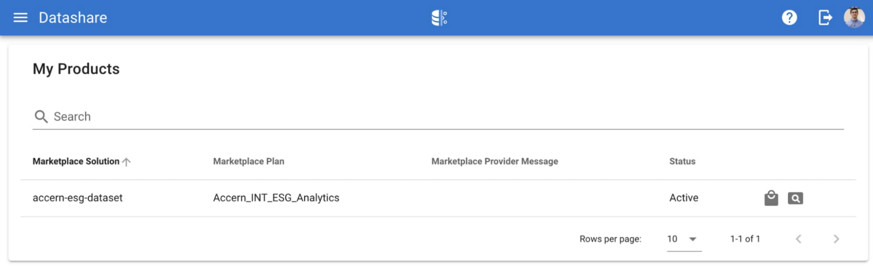Click the Datashare title in header
Image resolution: width=873 pixels, height=280 pixels.
coord(73,18)
